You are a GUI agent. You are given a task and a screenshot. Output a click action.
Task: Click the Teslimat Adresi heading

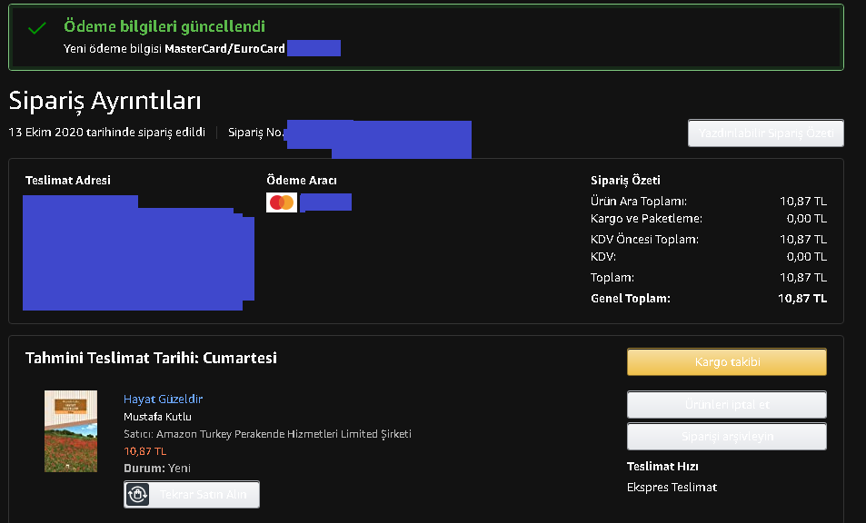click(x=68, y=181)
